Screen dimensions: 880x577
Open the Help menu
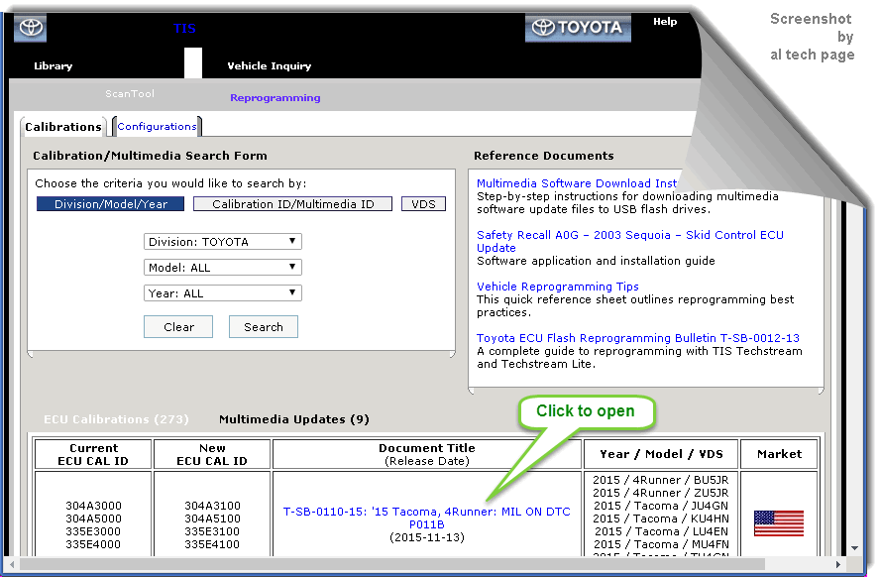pyautogui.click(x=665, y=22)
